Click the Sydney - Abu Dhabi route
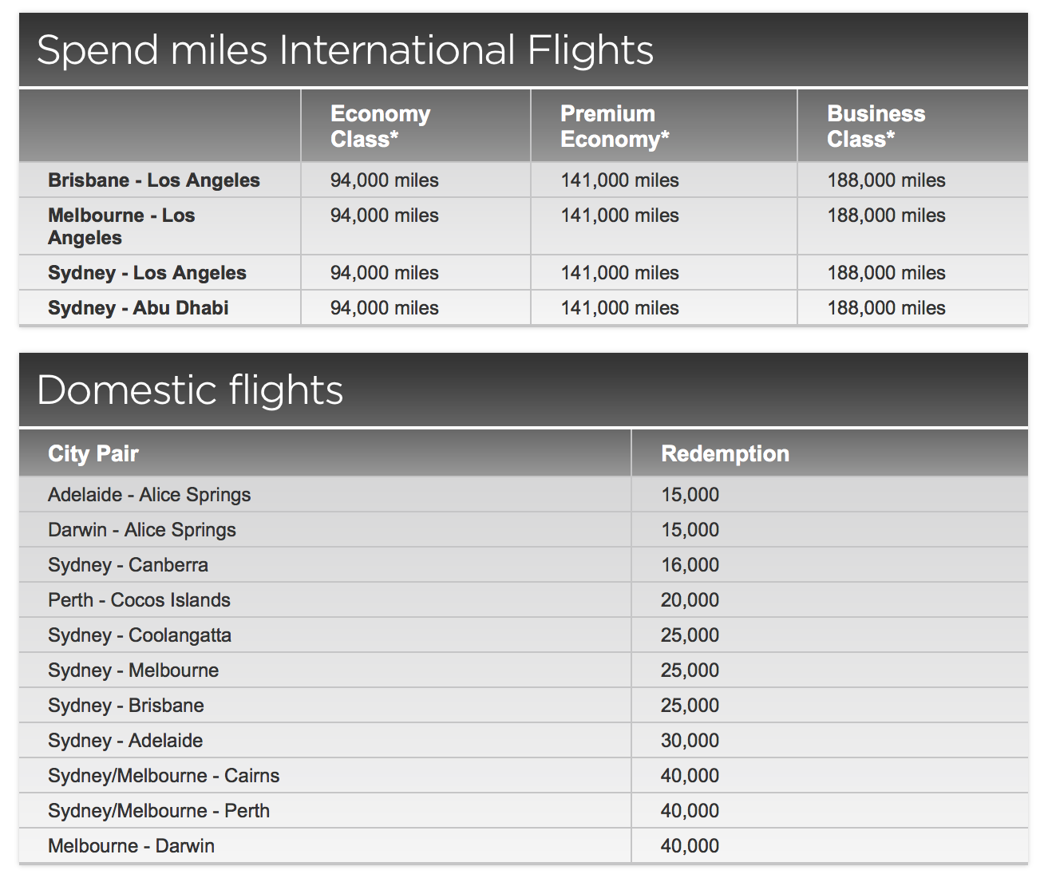 (x=138, y=308)
